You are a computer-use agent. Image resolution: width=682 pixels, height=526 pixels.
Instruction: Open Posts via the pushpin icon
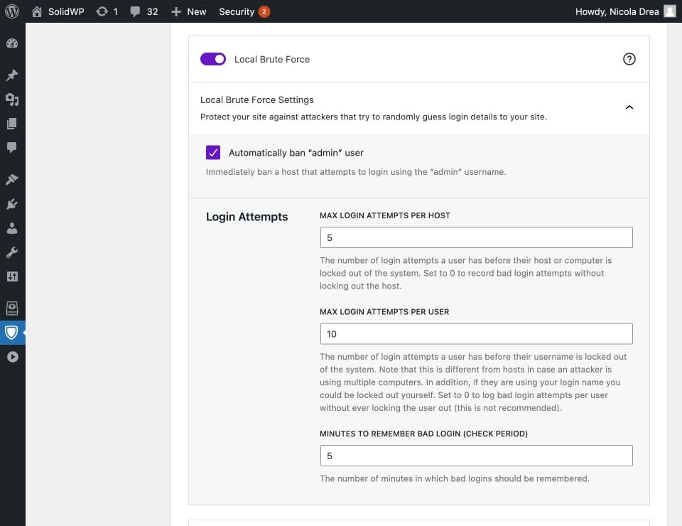(12, 75)
